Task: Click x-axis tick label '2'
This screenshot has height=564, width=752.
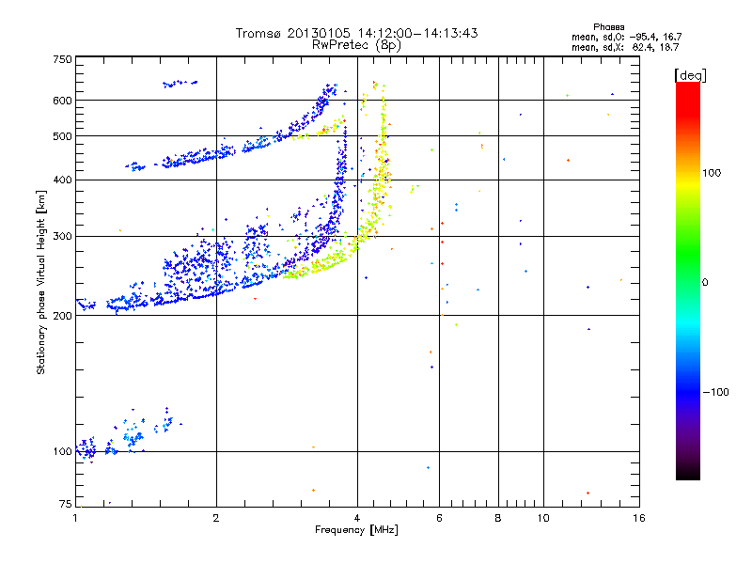Action: 216,518
